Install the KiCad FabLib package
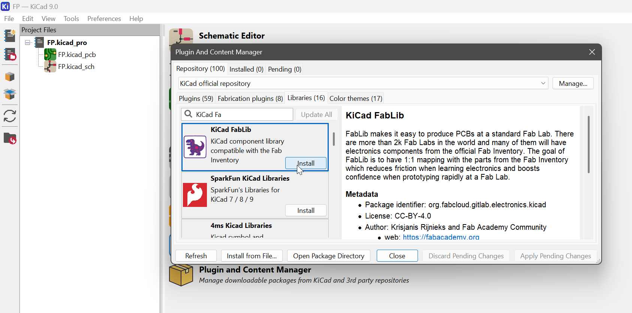Screen dimensions: 632x313 pos(306,163)
